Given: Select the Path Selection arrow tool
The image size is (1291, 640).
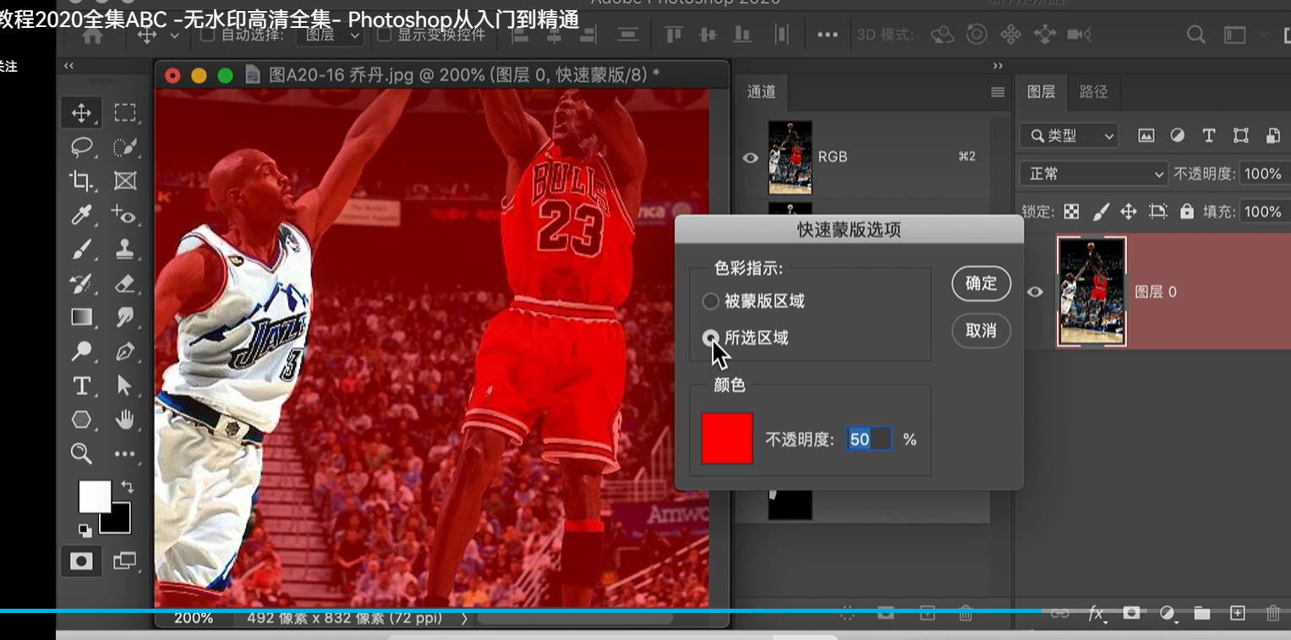Looking at the screenshot, I should pos(125,386).
